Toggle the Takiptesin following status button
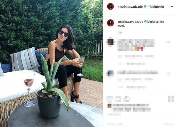This screenshot has width=176, height=127. tap(157, 7)
